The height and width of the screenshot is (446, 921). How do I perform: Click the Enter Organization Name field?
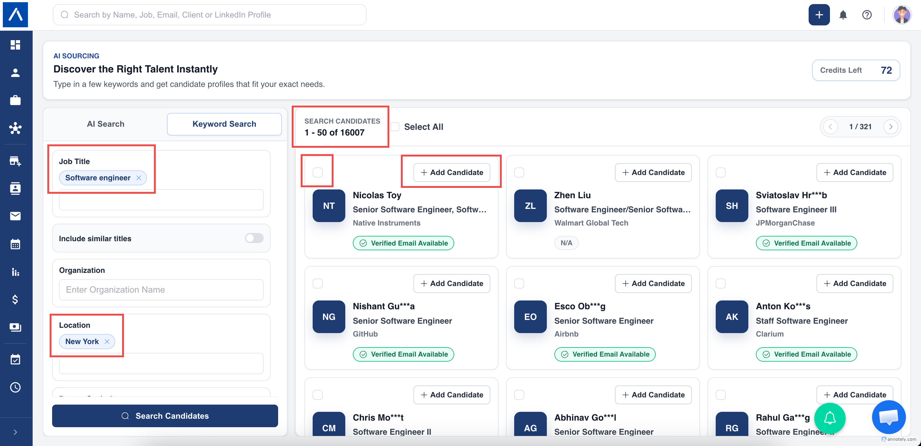(161, 289)
